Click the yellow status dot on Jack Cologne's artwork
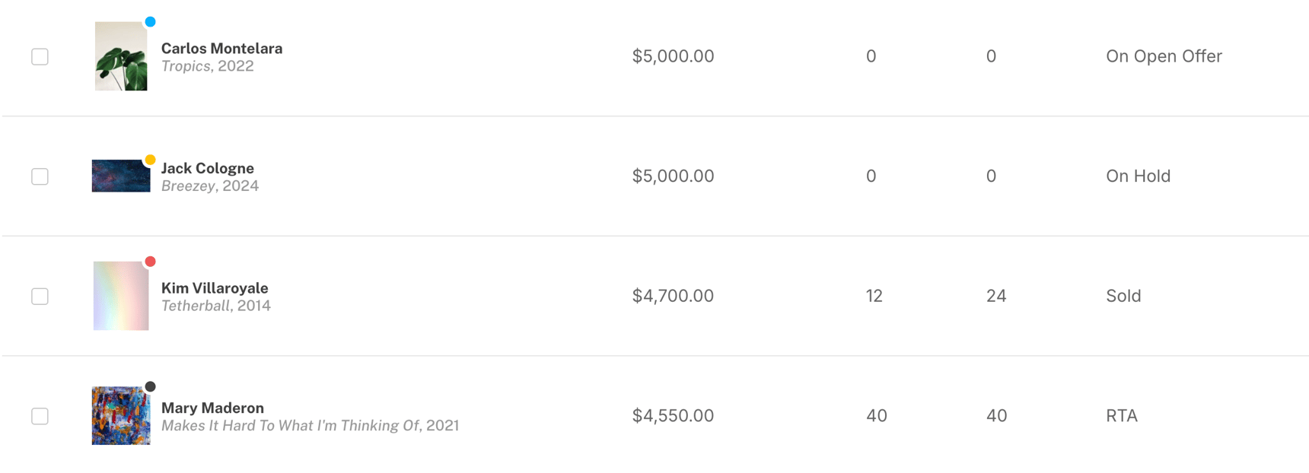The image size is (1309, 473). [150, 159]
